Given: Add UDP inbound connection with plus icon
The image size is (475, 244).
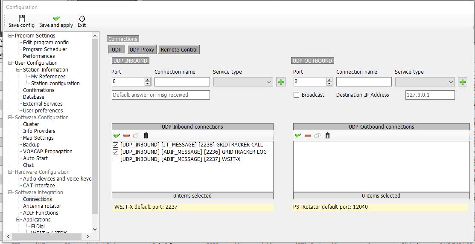Looking at the screenshot, I should point(281,82).
